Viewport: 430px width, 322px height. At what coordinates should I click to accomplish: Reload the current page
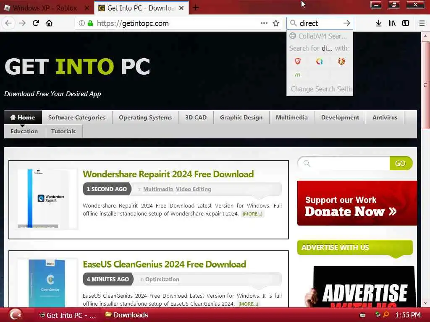[36, 23]
